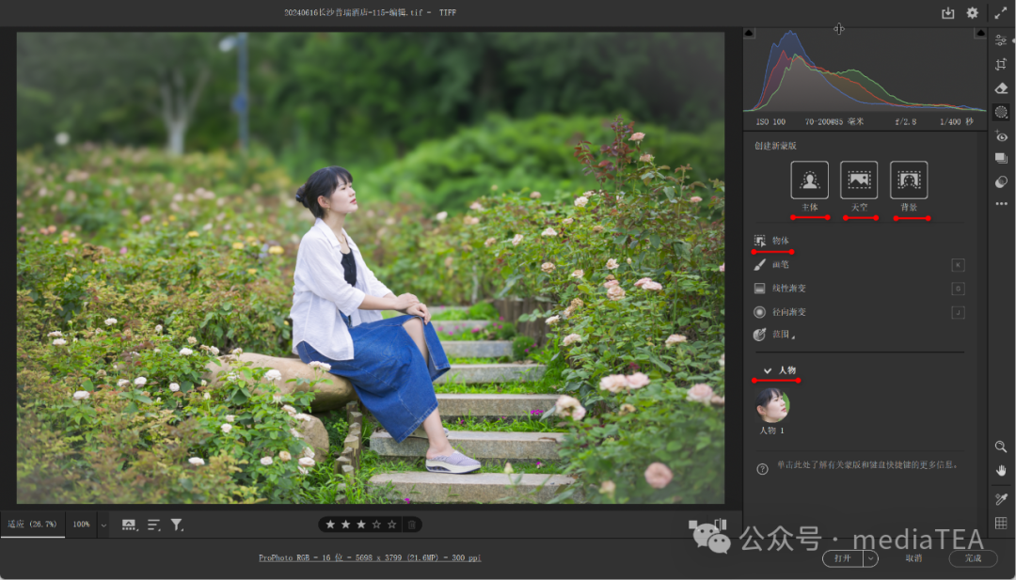Toggle the color sampler eyedropper tool

click(x=1001, y=499)
